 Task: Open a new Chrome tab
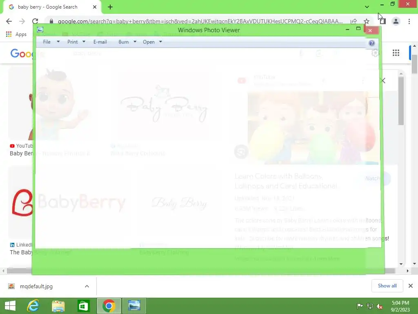coord(110,7)
